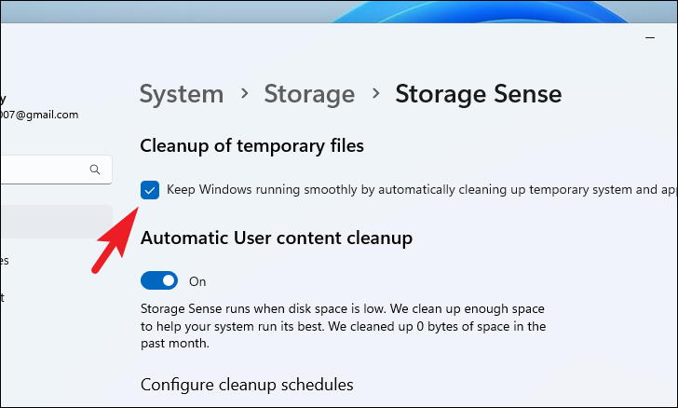The image size is (678, 408).
Task: Click the 'Configure cleanup schedules' heading
Action: (247, 384)
